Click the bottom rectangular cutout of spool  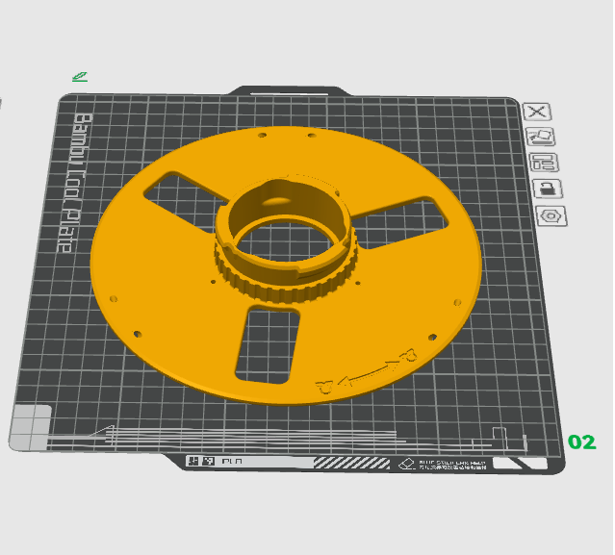pos(268,345)
